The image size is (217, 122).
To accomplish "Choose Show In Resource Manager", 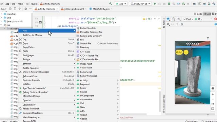I will pos(47,72).
